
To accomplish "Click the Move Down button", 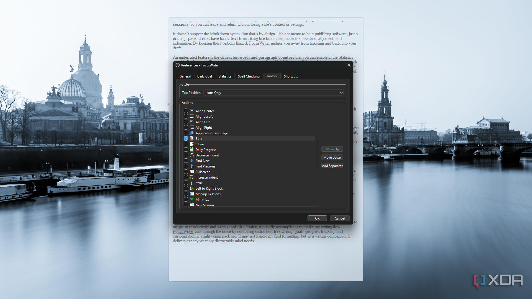I will 332,158.
